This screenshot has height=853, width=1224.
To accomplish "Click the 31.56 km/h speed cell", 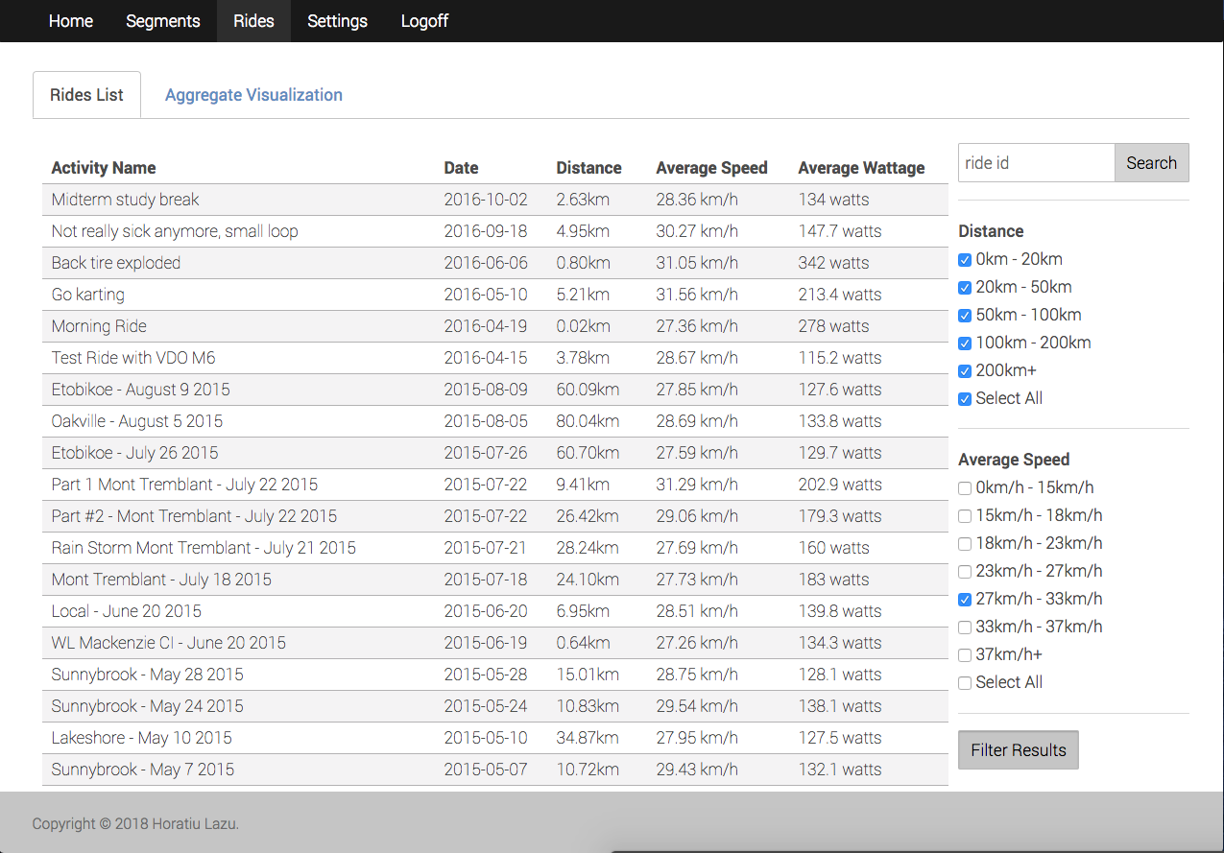I will pos(697,295).
